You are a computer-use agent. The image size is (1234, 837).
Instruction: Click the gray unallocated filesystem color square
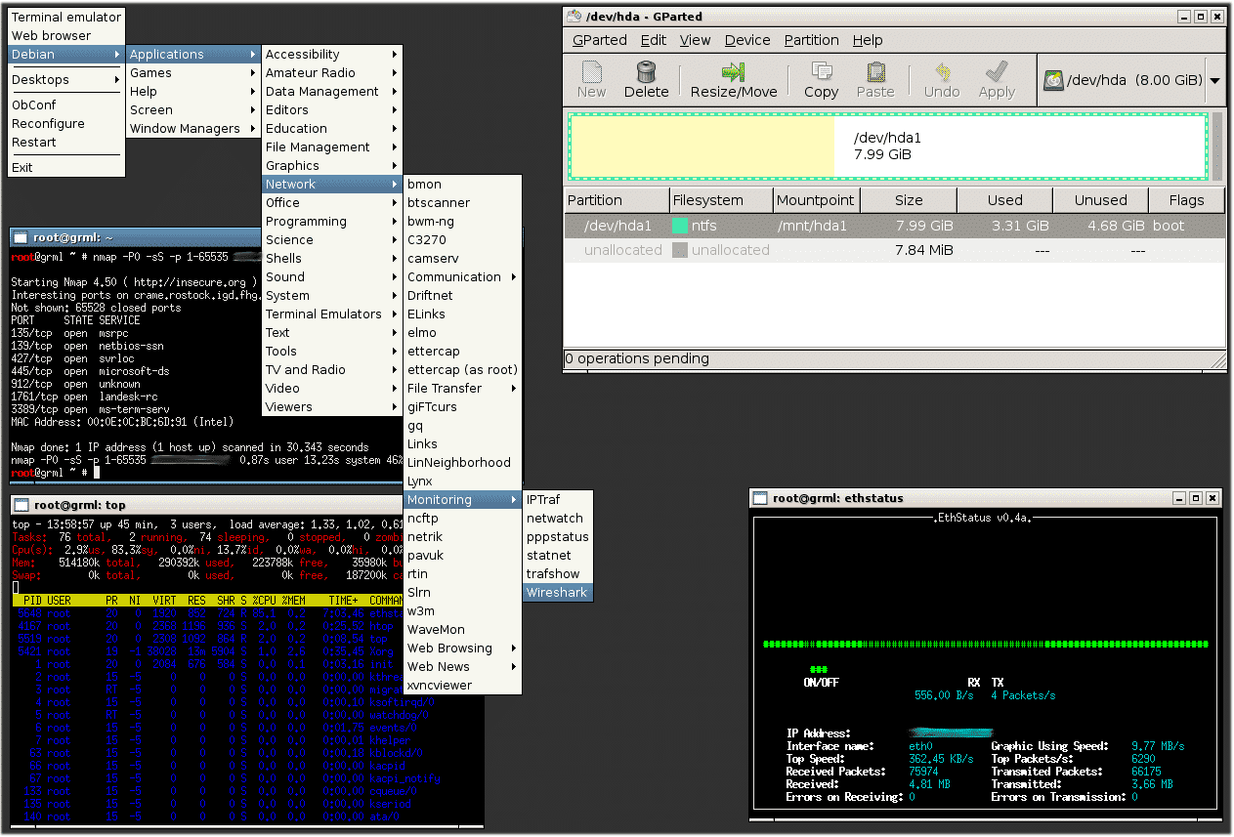680,250
